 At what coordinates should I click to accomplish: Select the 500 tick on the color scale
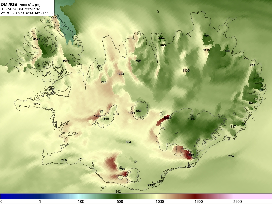pyautogui.click(x=120, y=202)
